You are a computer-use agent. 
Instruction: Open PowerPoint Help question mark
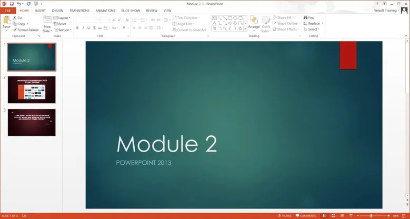377,4
